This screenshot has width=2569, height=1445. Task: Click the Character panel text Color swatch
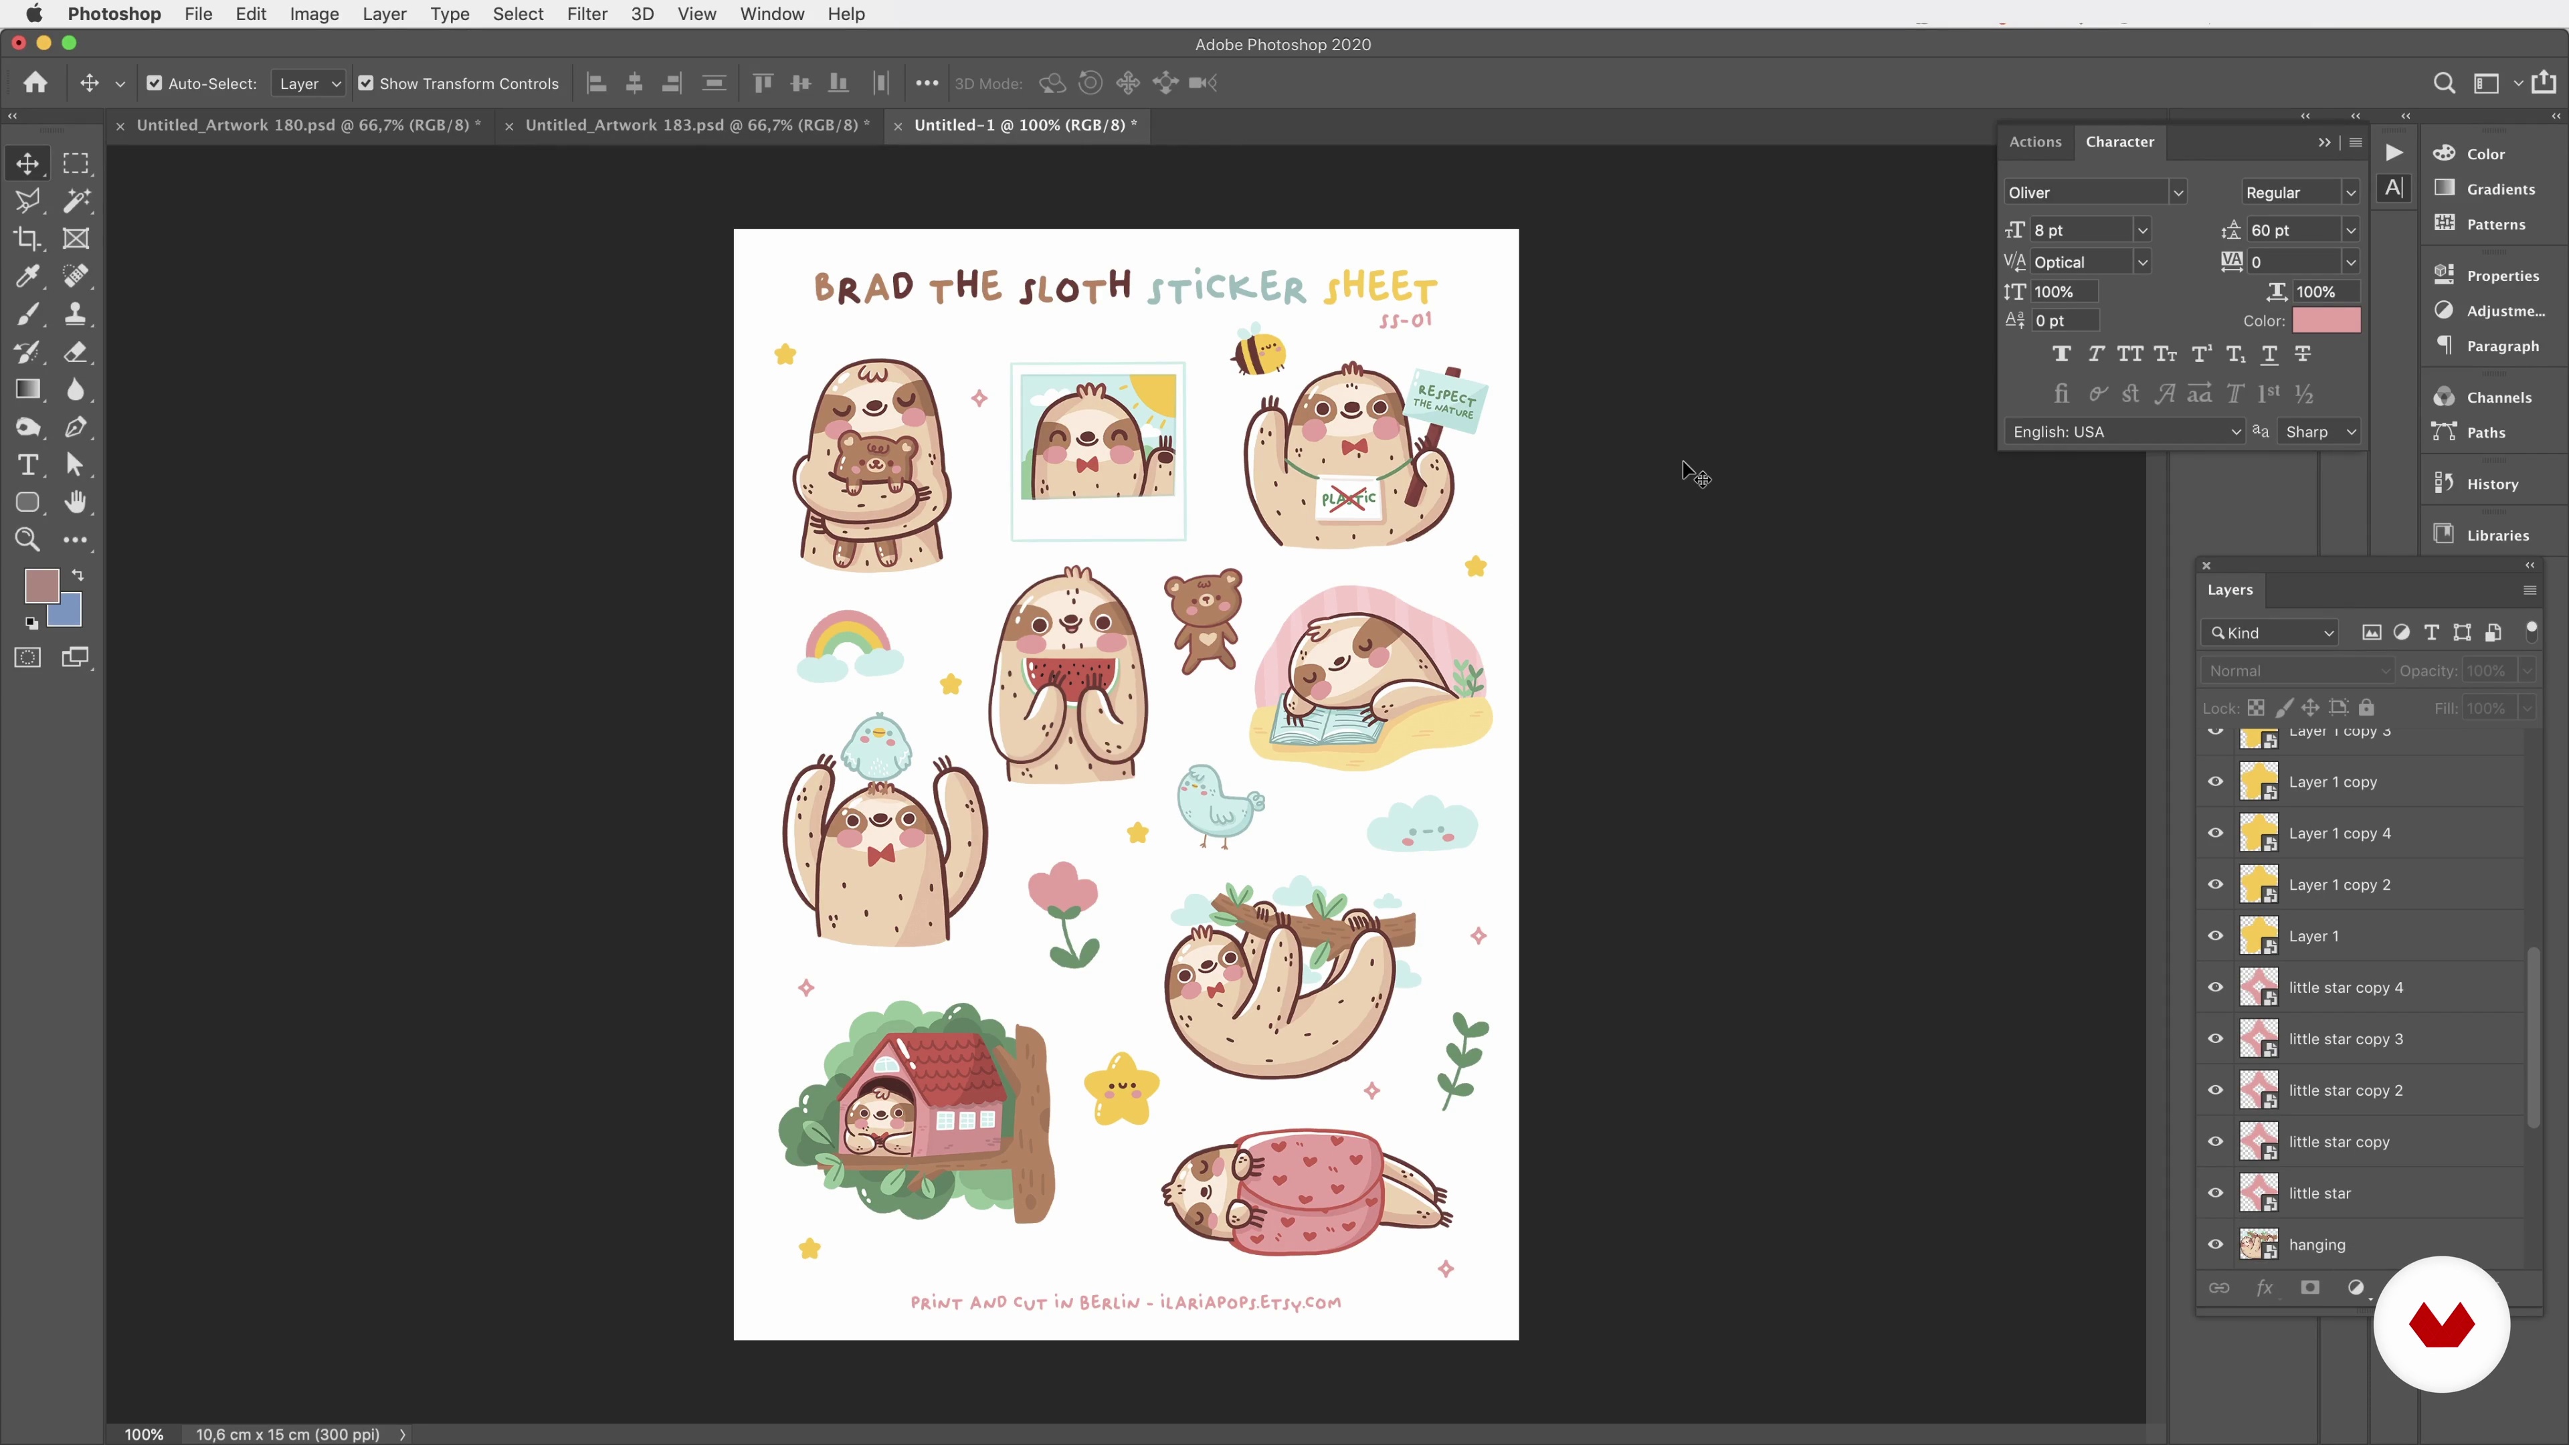click(2325, 321)
